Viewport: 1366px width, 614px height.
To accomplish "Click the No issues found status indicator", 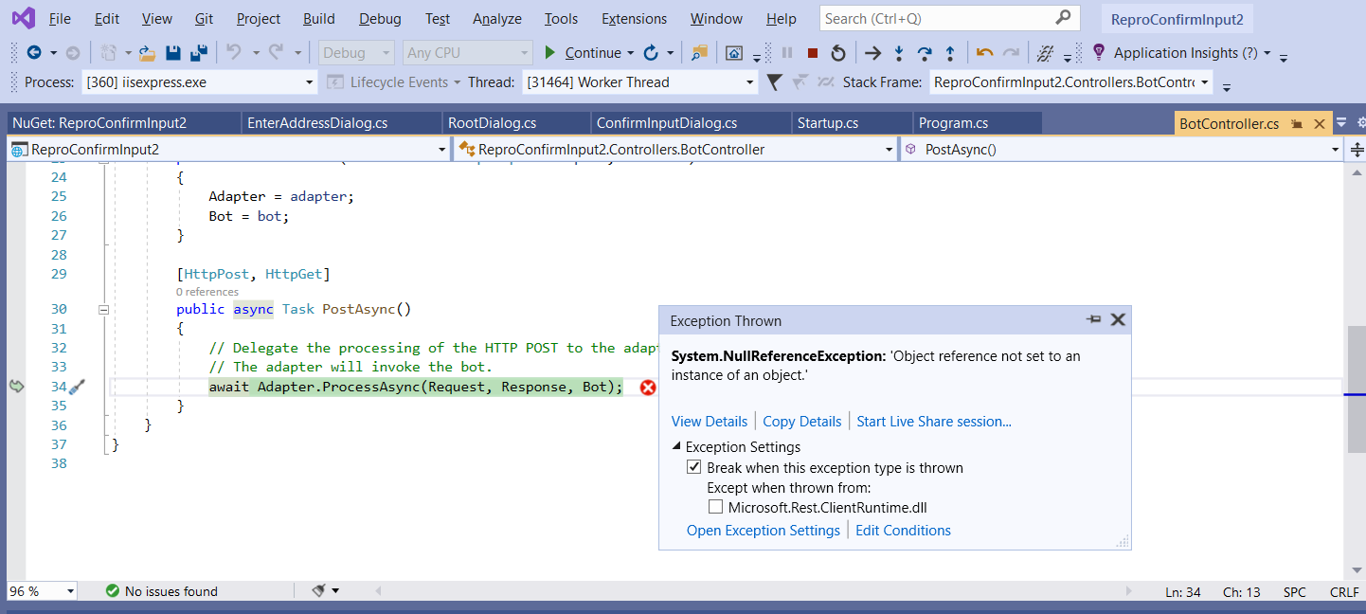I will pos(162,591).
